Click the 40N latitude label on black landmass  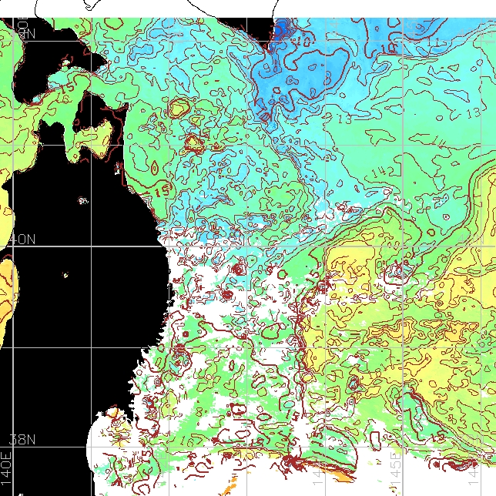tap(22, 240)
